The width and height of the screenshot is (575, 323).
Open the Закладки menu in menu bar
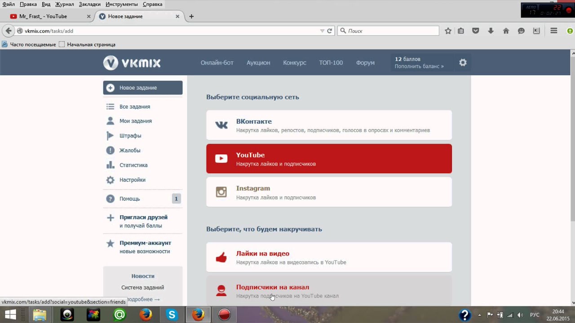89,4
